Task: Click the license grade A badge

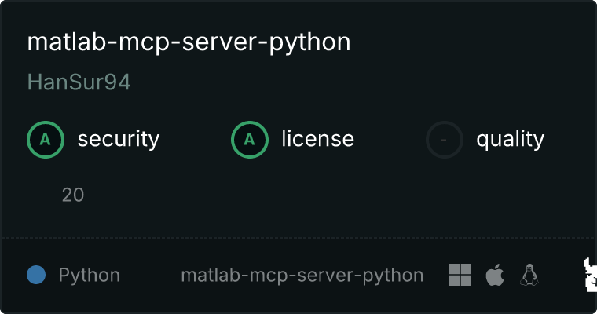Action: click(x=250, y=140)
